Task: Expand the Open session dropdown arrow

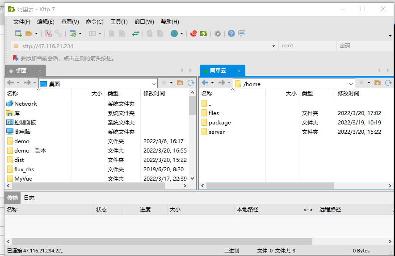Action: point(36,34)
